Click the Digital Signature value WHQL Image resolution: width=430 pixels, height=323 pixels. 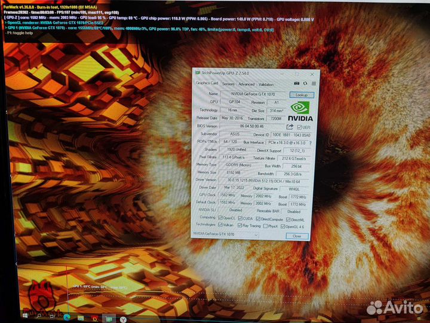point(294,189)
